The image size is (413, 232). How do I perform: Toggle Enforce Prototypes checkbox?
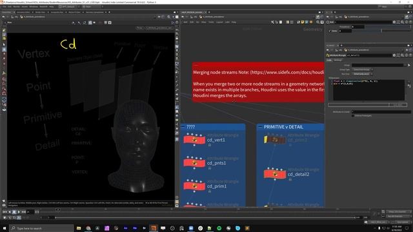point(353,116)
